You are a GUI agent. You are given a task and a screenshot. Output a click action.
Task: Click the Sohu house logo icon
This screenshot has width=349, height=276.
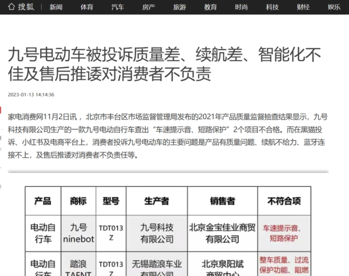[x=11, y=7]
